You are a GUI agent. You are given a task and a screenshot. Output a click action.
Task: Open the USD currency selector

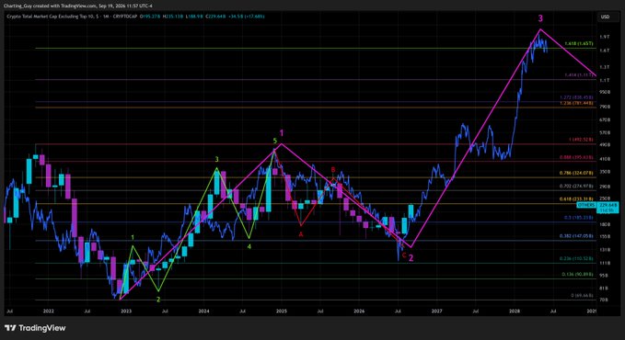coord(605,17)
